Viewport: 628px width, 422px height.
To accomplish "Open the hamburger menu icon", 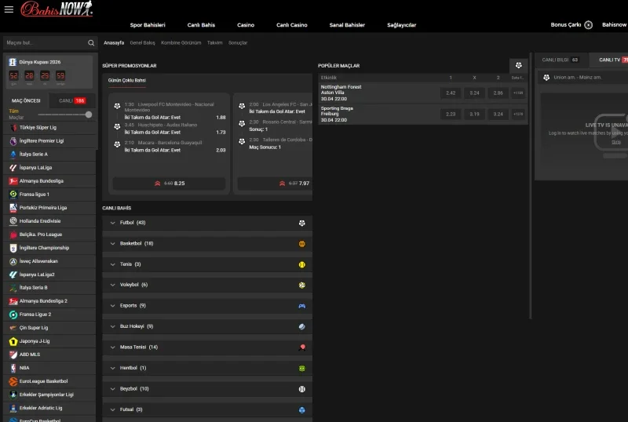I will pos(9,9).
